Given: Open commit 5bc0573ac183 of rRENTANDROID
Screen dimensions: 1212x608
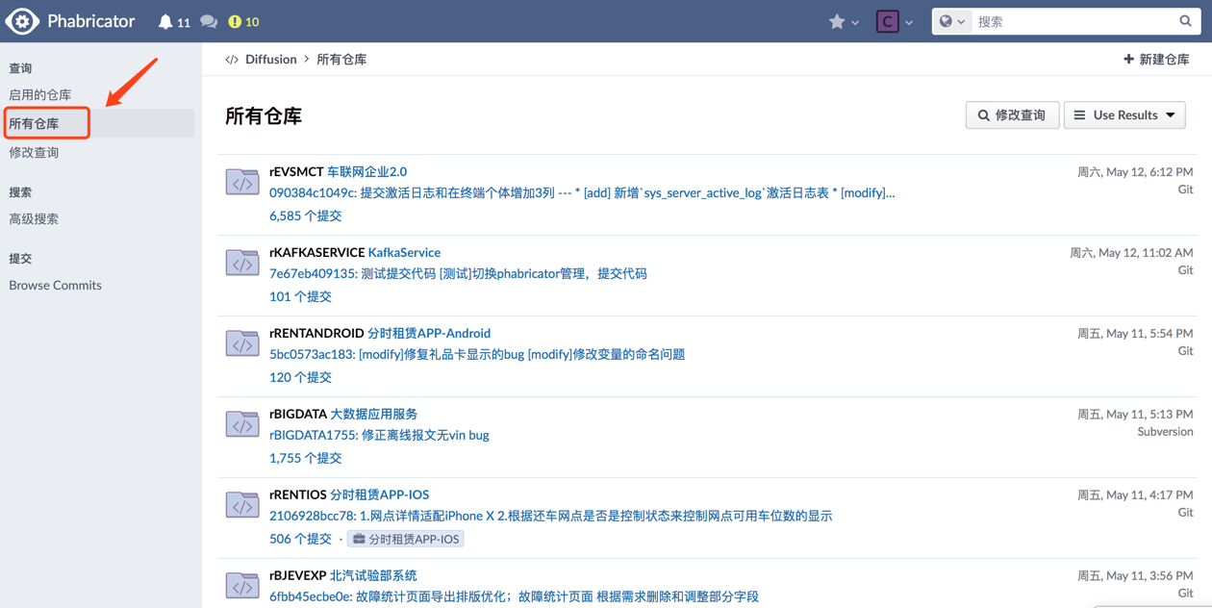Looking at the screenshot, I should pyautogui.click(x=477, y=354).
